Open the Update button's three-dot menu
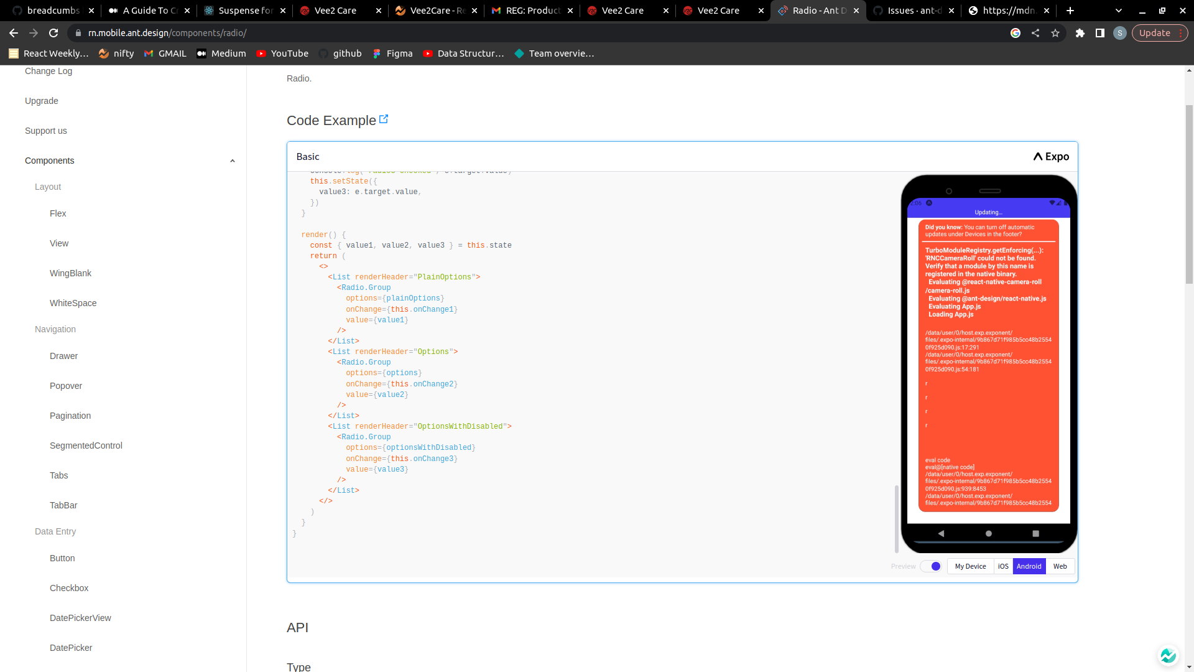The height and width of the screenshot is (672, 1194). (x=1181, y=33)
